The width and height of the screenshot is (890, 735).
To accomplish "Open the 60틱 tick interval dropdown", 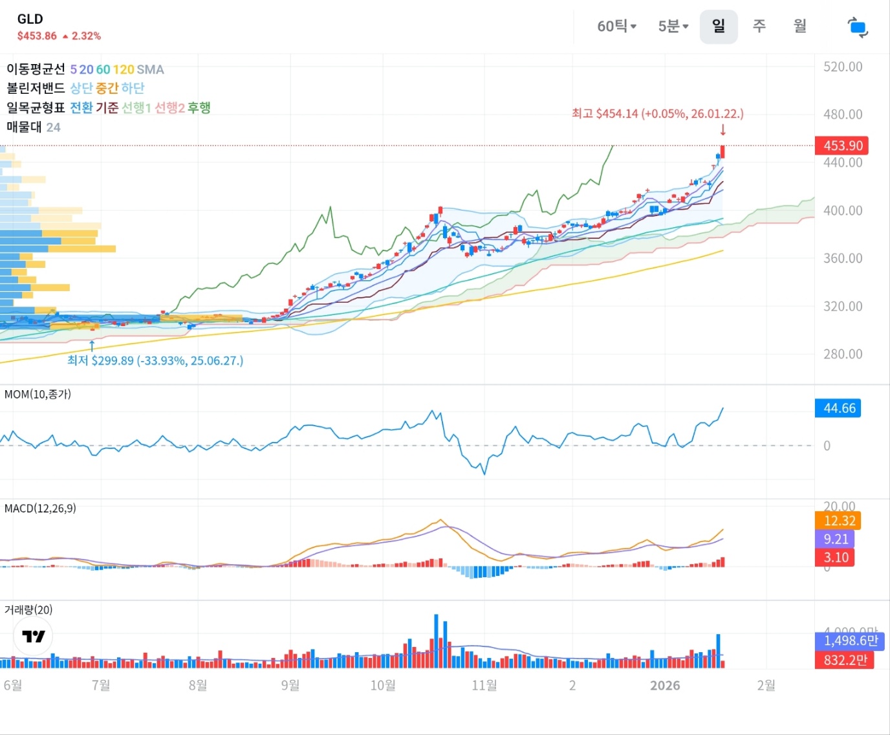I will 616,27.
